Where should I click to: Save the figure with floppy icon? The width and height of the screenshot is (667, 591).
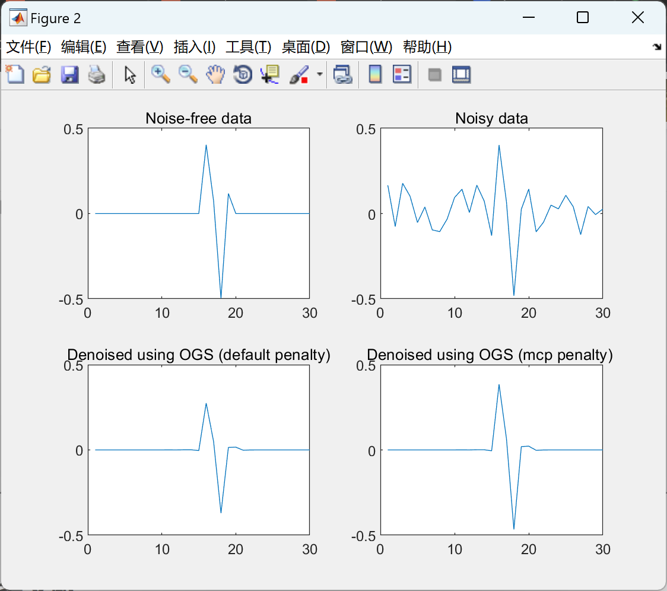69,74
